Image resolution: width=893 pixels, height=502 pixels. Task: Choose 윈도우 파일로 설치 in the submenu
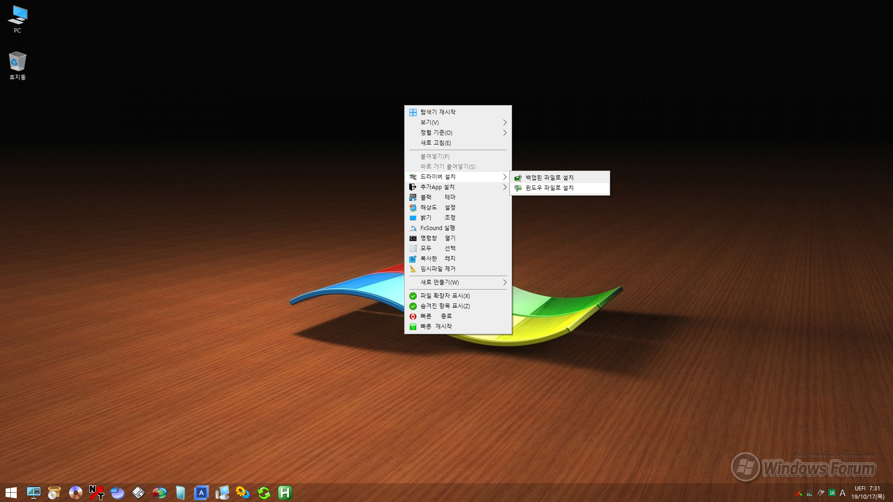pyautogui.click(x=560, y=188)
